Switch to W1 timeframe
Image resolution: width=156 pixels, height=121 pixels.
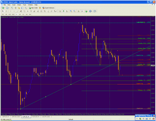coord(27,14)
